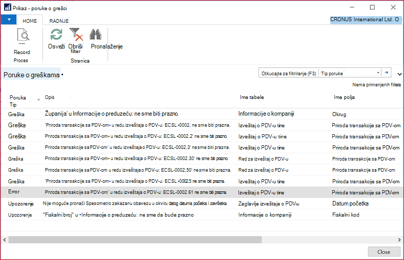Select the 'Fiskalni broj' warning description

118,215
